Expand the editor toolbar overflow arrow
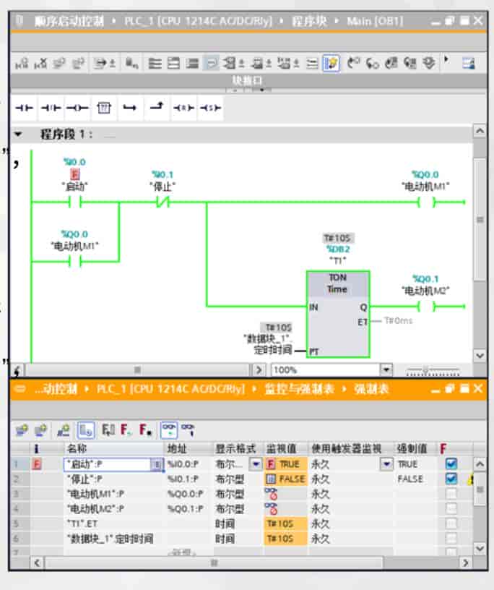The height and width of the screenshot is (590, 494). click(x=446, y=59)
